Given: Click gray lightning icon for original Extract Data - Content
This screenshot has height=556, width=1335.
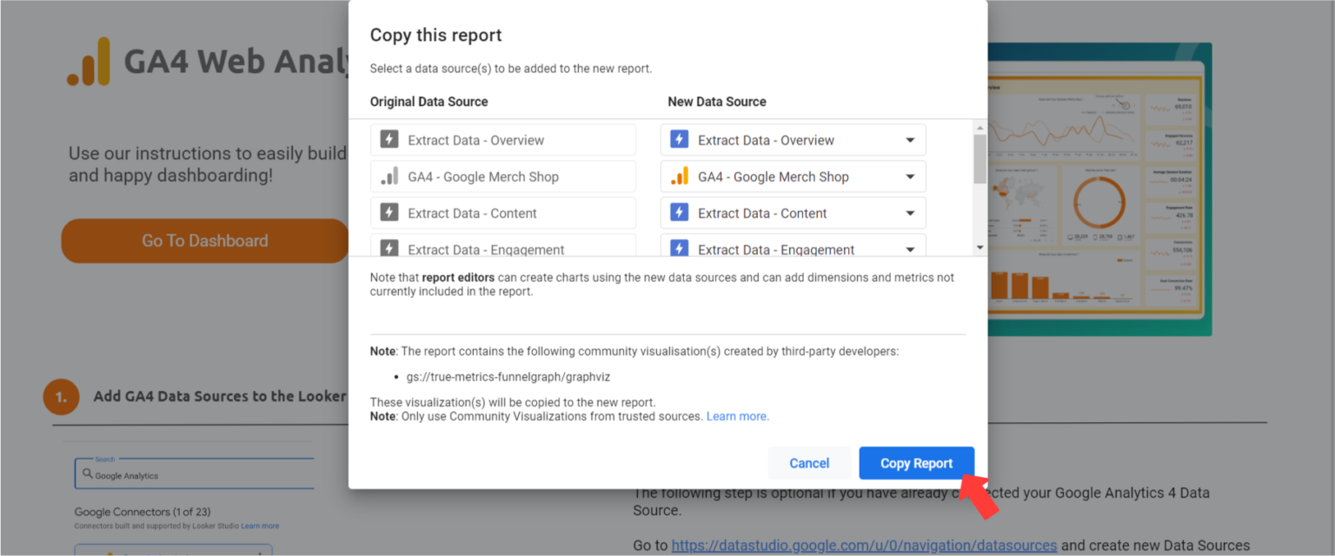Looking at the screenshot, I should [389, 213].
